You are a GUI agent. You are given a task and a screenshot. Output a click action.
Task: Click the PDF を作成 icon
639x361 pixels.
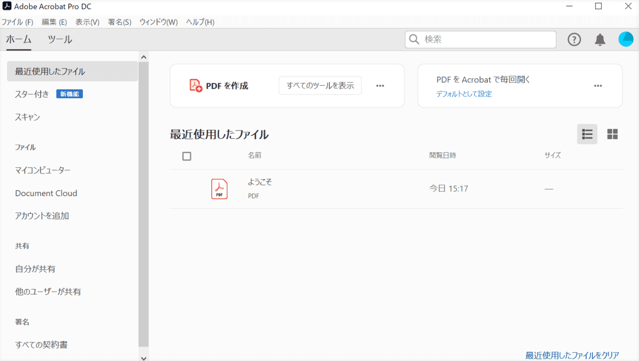tap(196, 86)
